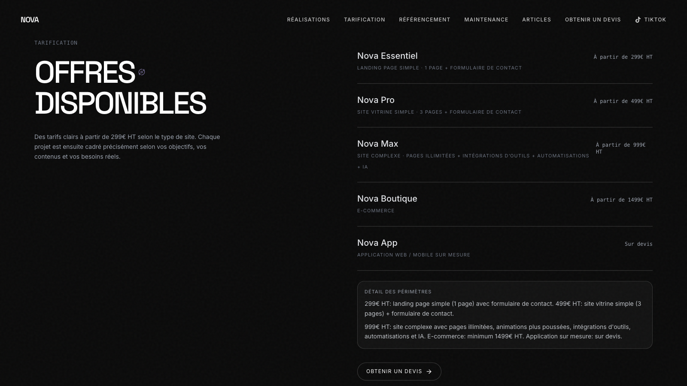Click the TikTok icon in the navigation
687x386 pixels.
638,20
